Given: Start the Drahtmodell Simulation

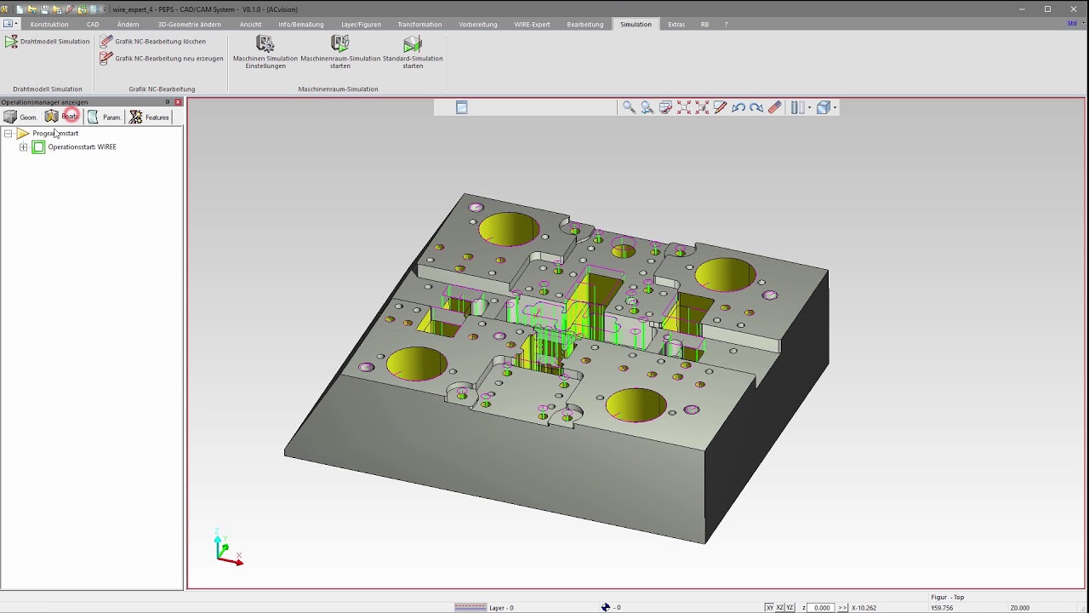Looking at the screenshot, I should [x=47, y=42].
